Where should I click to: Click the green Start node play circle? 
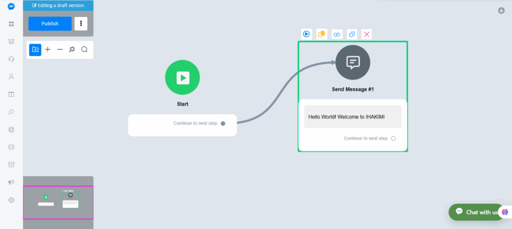pos(182,77)
